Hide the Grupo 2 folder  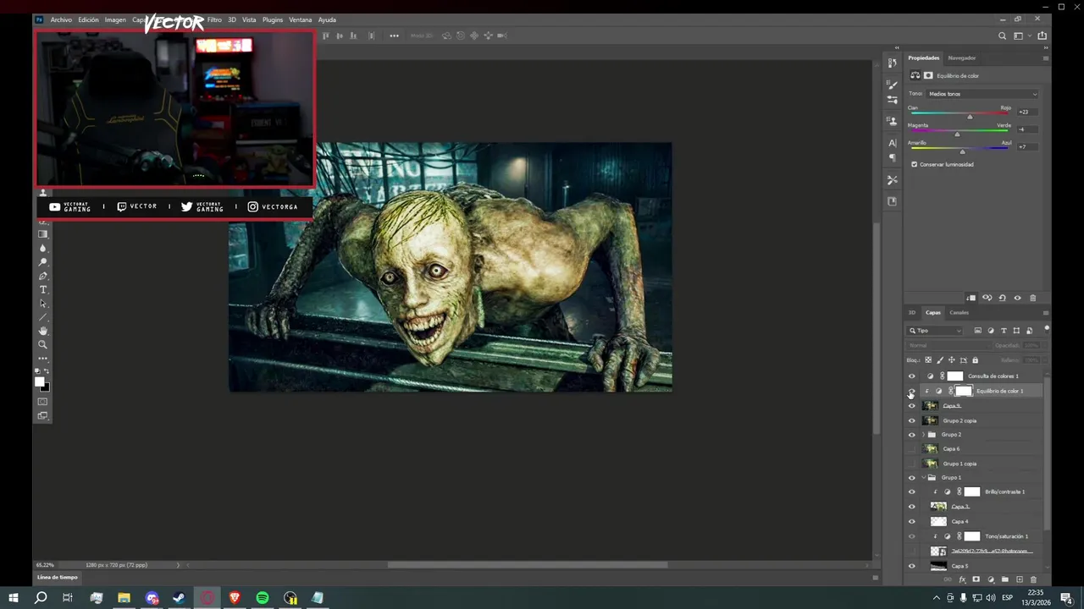point(912,435)
